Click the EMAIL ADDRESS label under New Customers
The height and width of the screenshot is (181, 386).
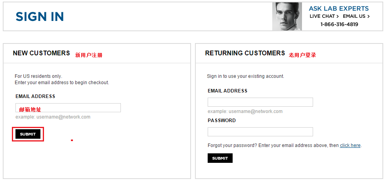coord(35,96)
